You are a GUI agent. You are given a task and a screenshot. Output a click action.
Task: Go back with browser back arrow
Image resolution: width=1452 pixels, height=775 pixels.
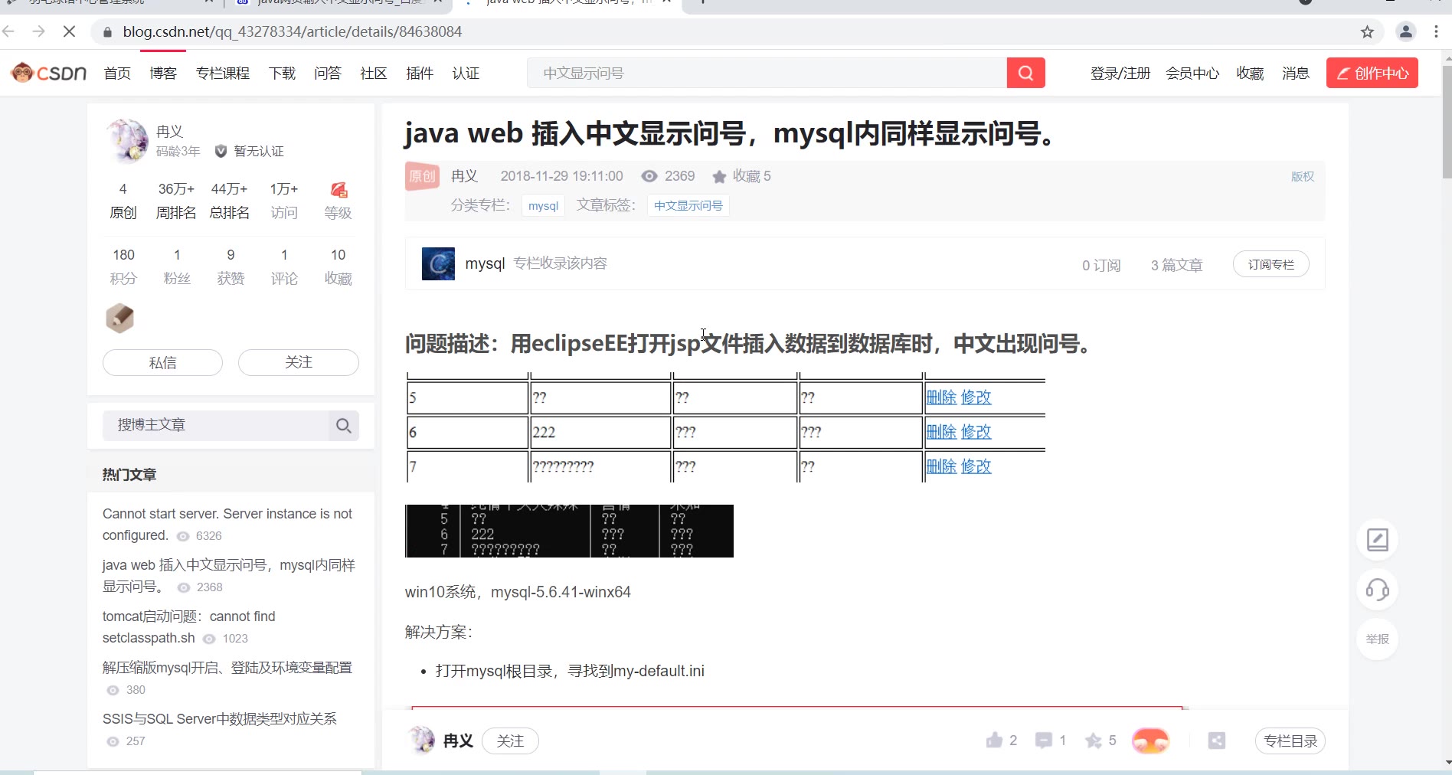(9, 31)
